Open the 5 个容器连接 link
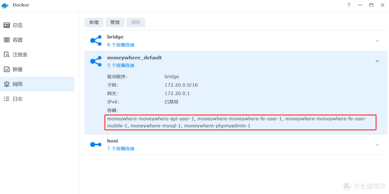This screenshot has width=389, height=194. [121, 65]
